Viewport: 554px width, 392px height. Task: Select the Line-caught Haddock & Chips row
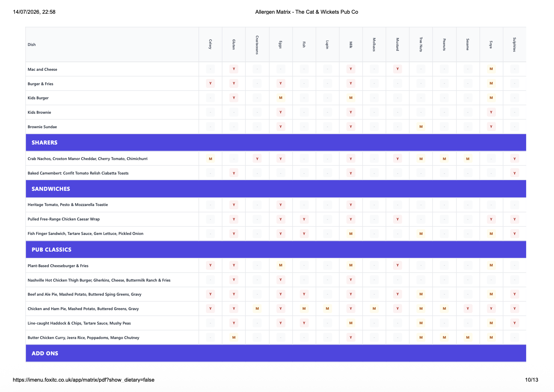[x=276, y=323]
